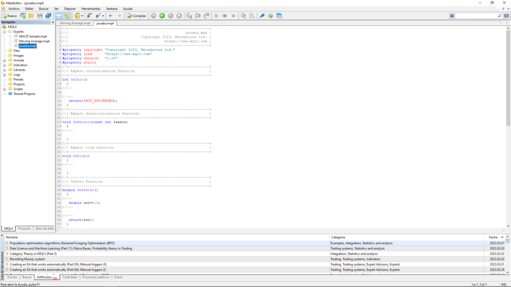Expand the Scripts folder

[x=4, y=89]
